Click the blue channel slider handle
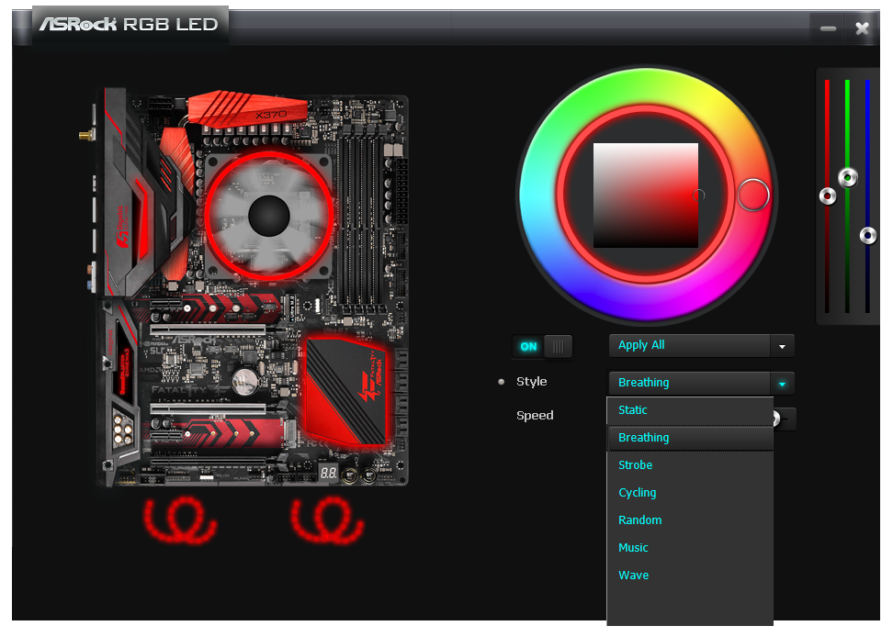 click(868, 235)
